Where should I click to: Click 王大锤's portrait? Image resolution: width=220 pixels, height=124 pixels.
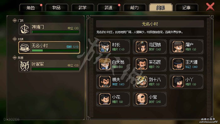178,64
